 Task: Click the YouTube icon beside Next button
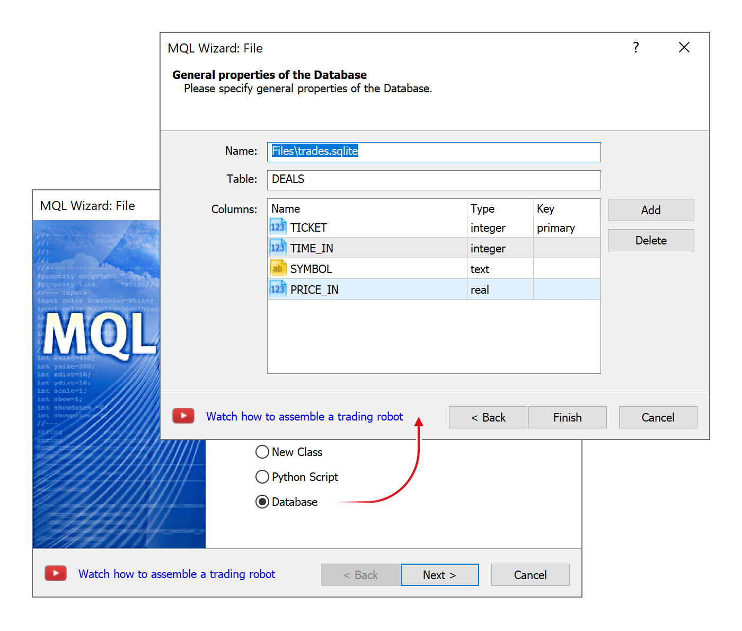56,574
